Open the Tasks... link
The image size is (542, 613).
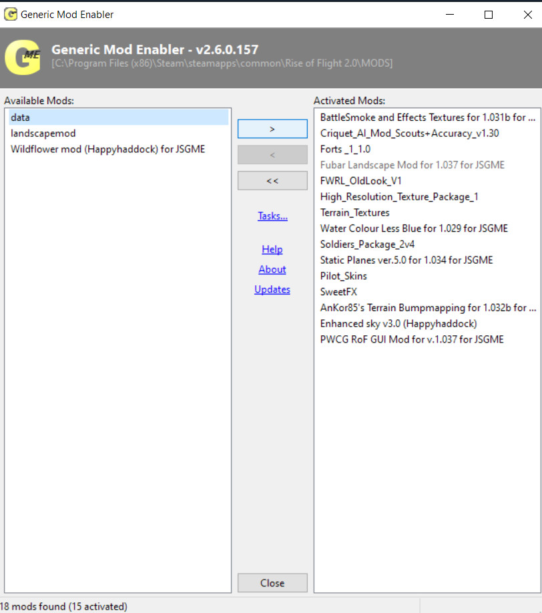[x=272, y=216]
